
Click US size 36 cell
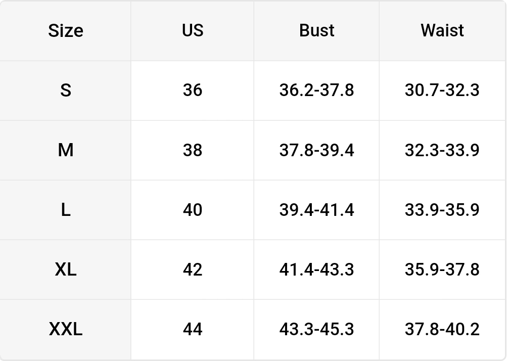(x=193, y=91)
